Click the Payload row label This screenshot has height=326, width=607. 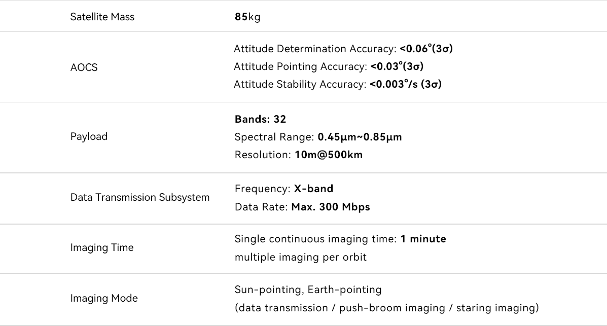pos(89,136)
